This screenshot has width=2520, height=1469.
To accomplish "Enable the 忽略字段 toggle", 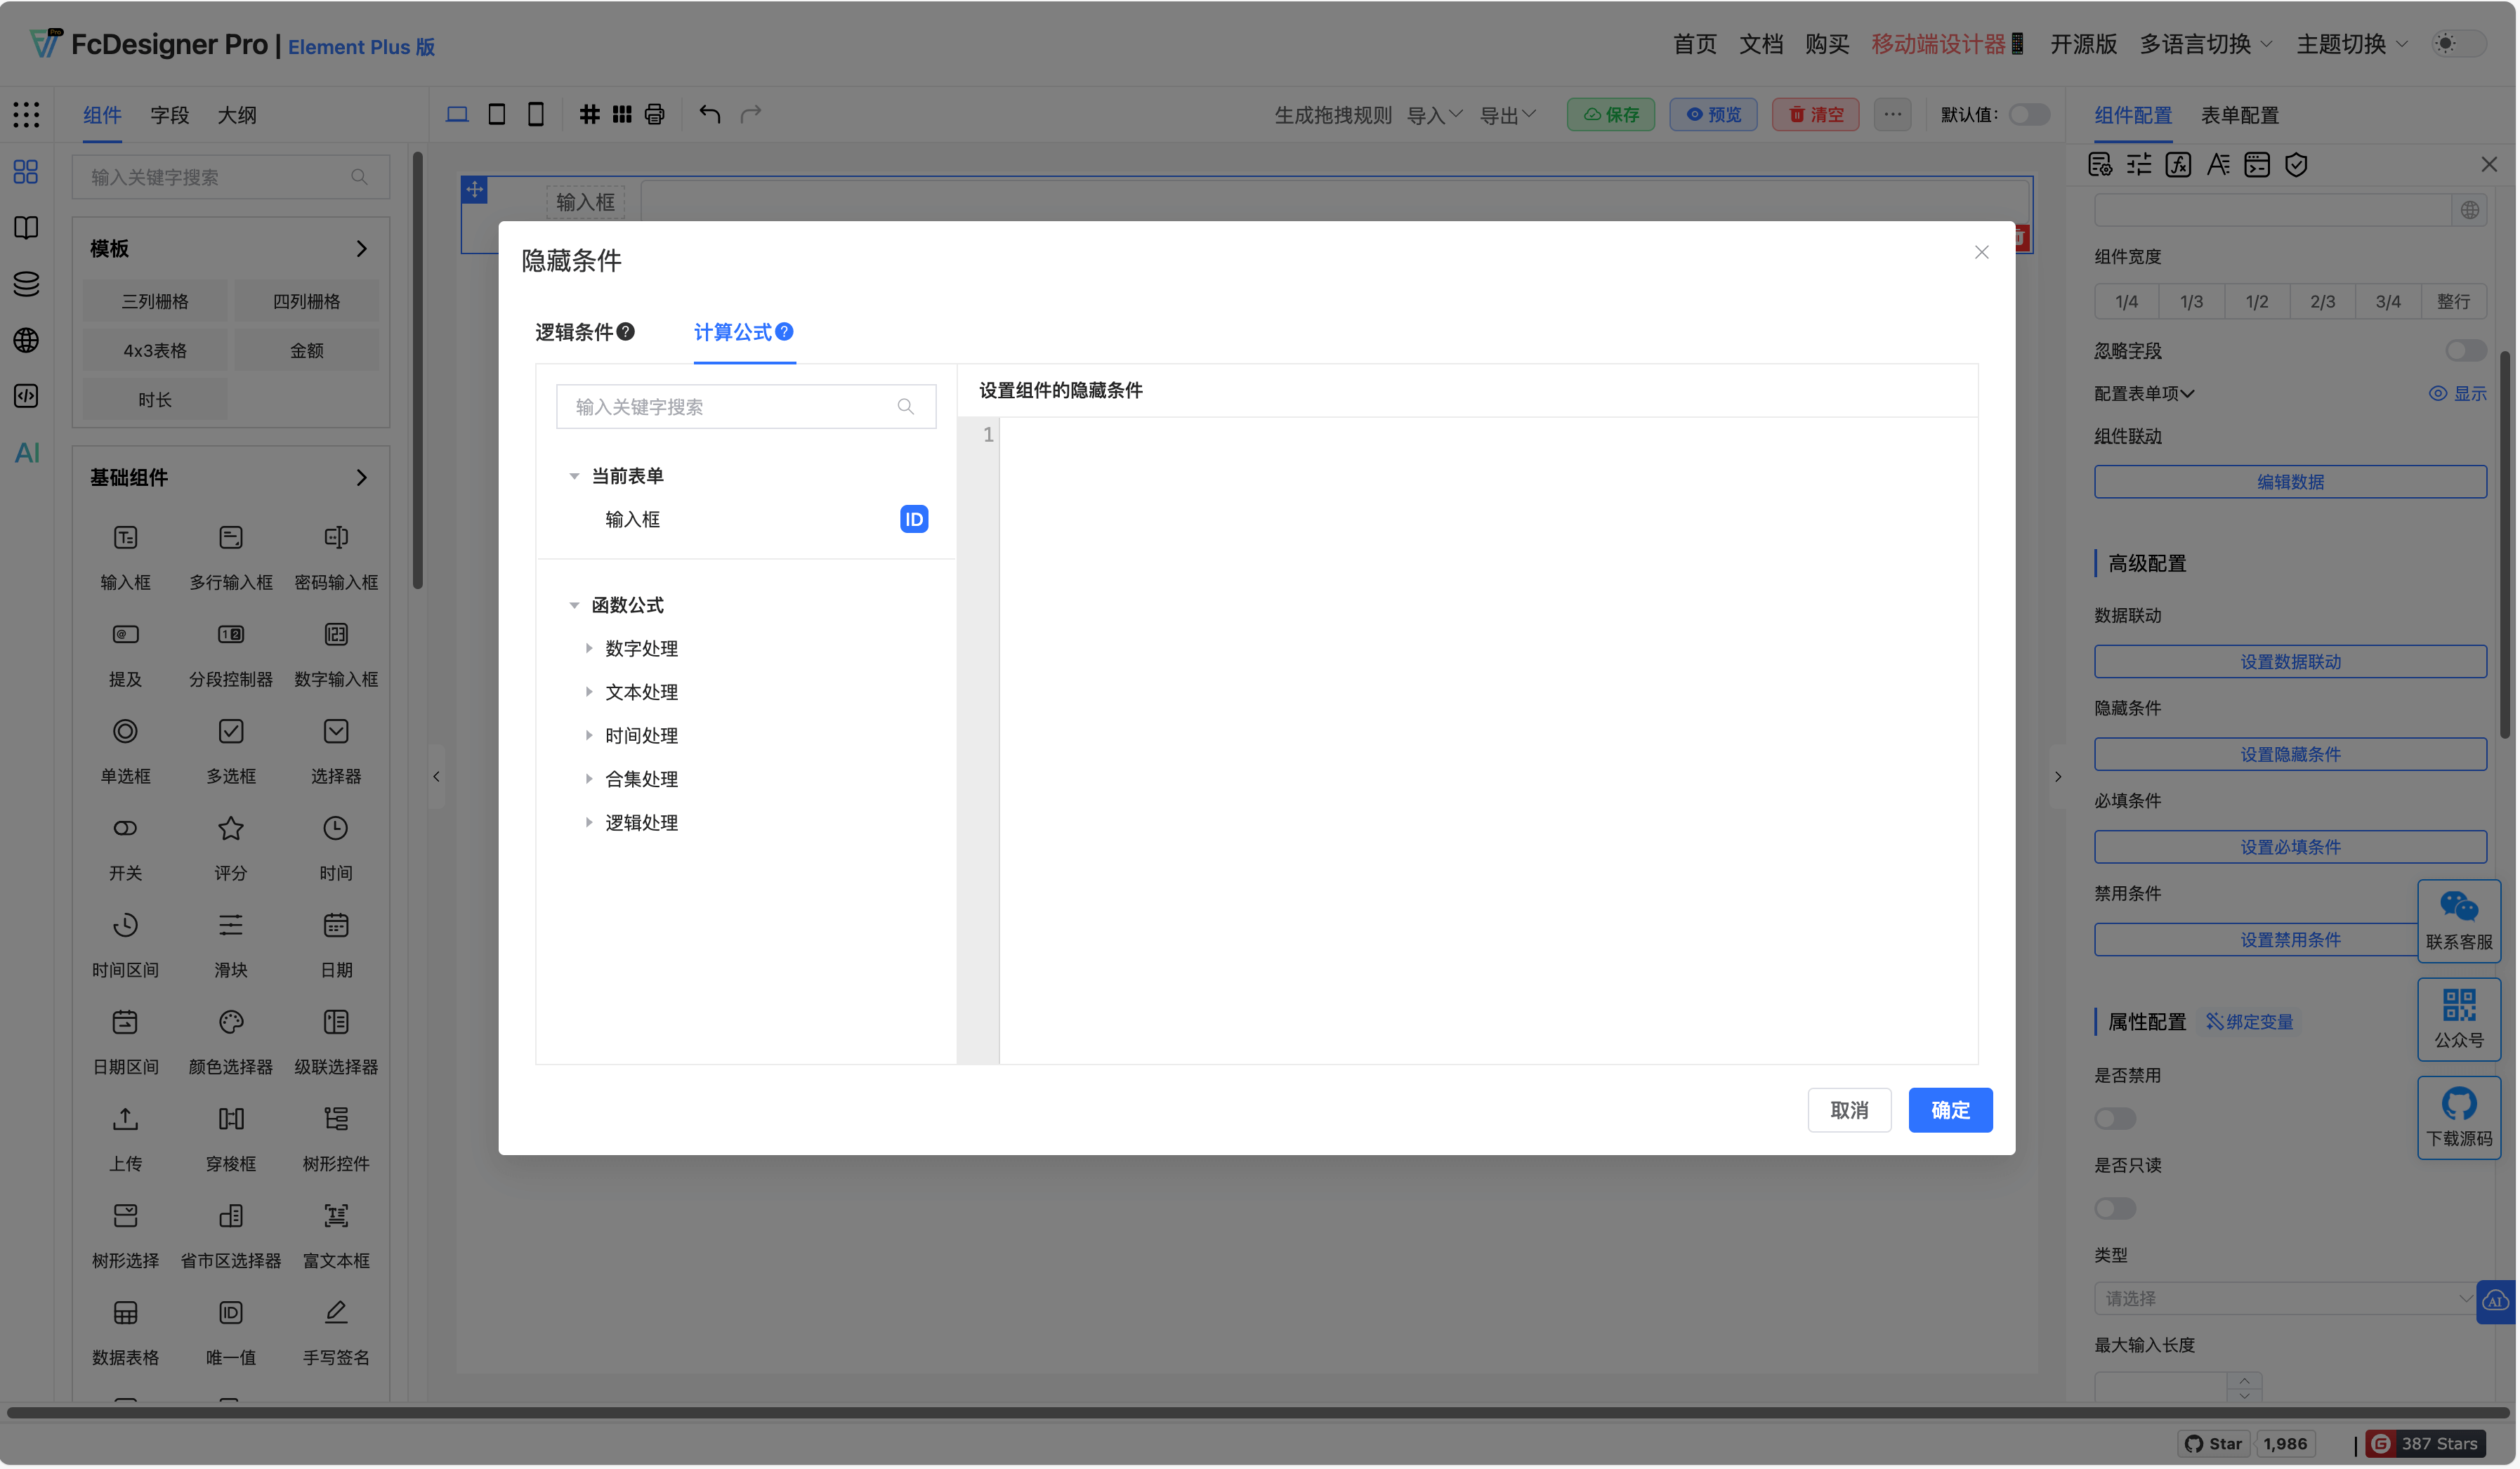I will tap(2465, 350).
